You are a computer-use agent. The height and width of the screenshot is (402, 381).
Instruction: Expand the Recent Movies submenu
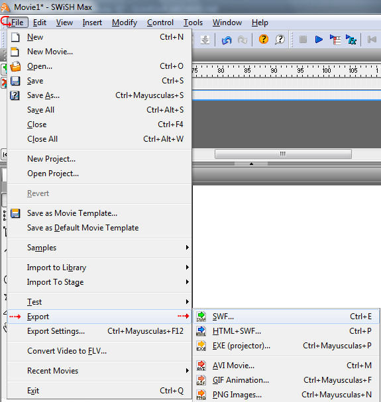coord(99,371)
